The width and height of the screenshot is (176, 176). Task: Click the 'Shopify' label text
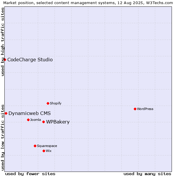(x=55, y=103)
